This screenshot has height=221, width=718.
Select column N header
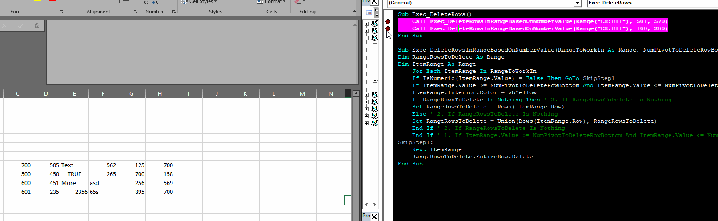pyautogui.click(x=331, y=93)
